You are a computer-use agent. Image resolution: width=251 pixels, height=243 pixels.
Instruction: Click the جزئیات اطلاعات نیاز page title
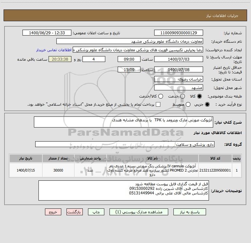point(222,16)
